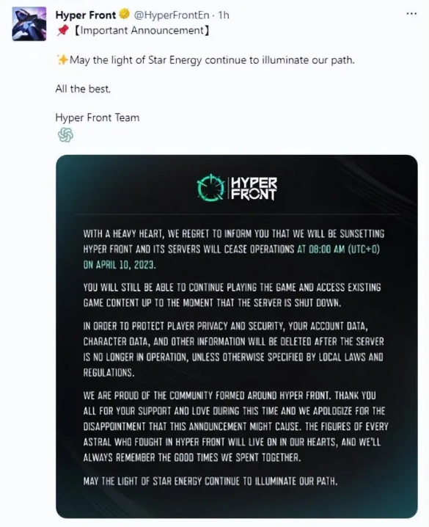
Task: Click the green knot logo under signature
Action: [65, 135]
